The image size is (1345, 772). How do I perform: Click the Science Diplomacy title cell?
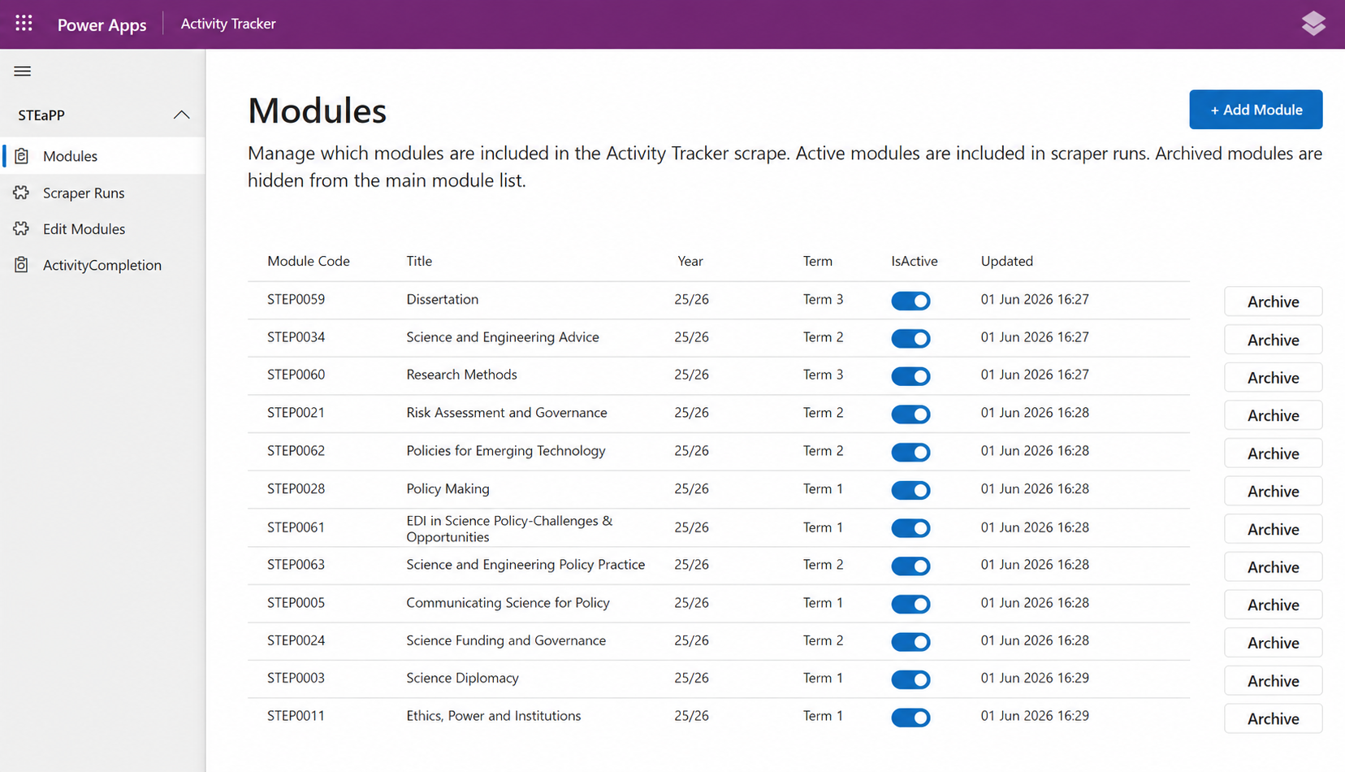point(462,678)
